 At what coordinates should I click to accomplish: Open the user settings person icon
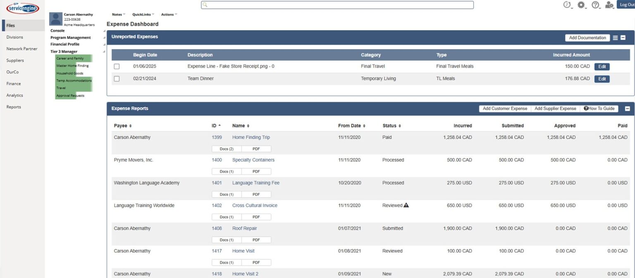coord(609,5)
